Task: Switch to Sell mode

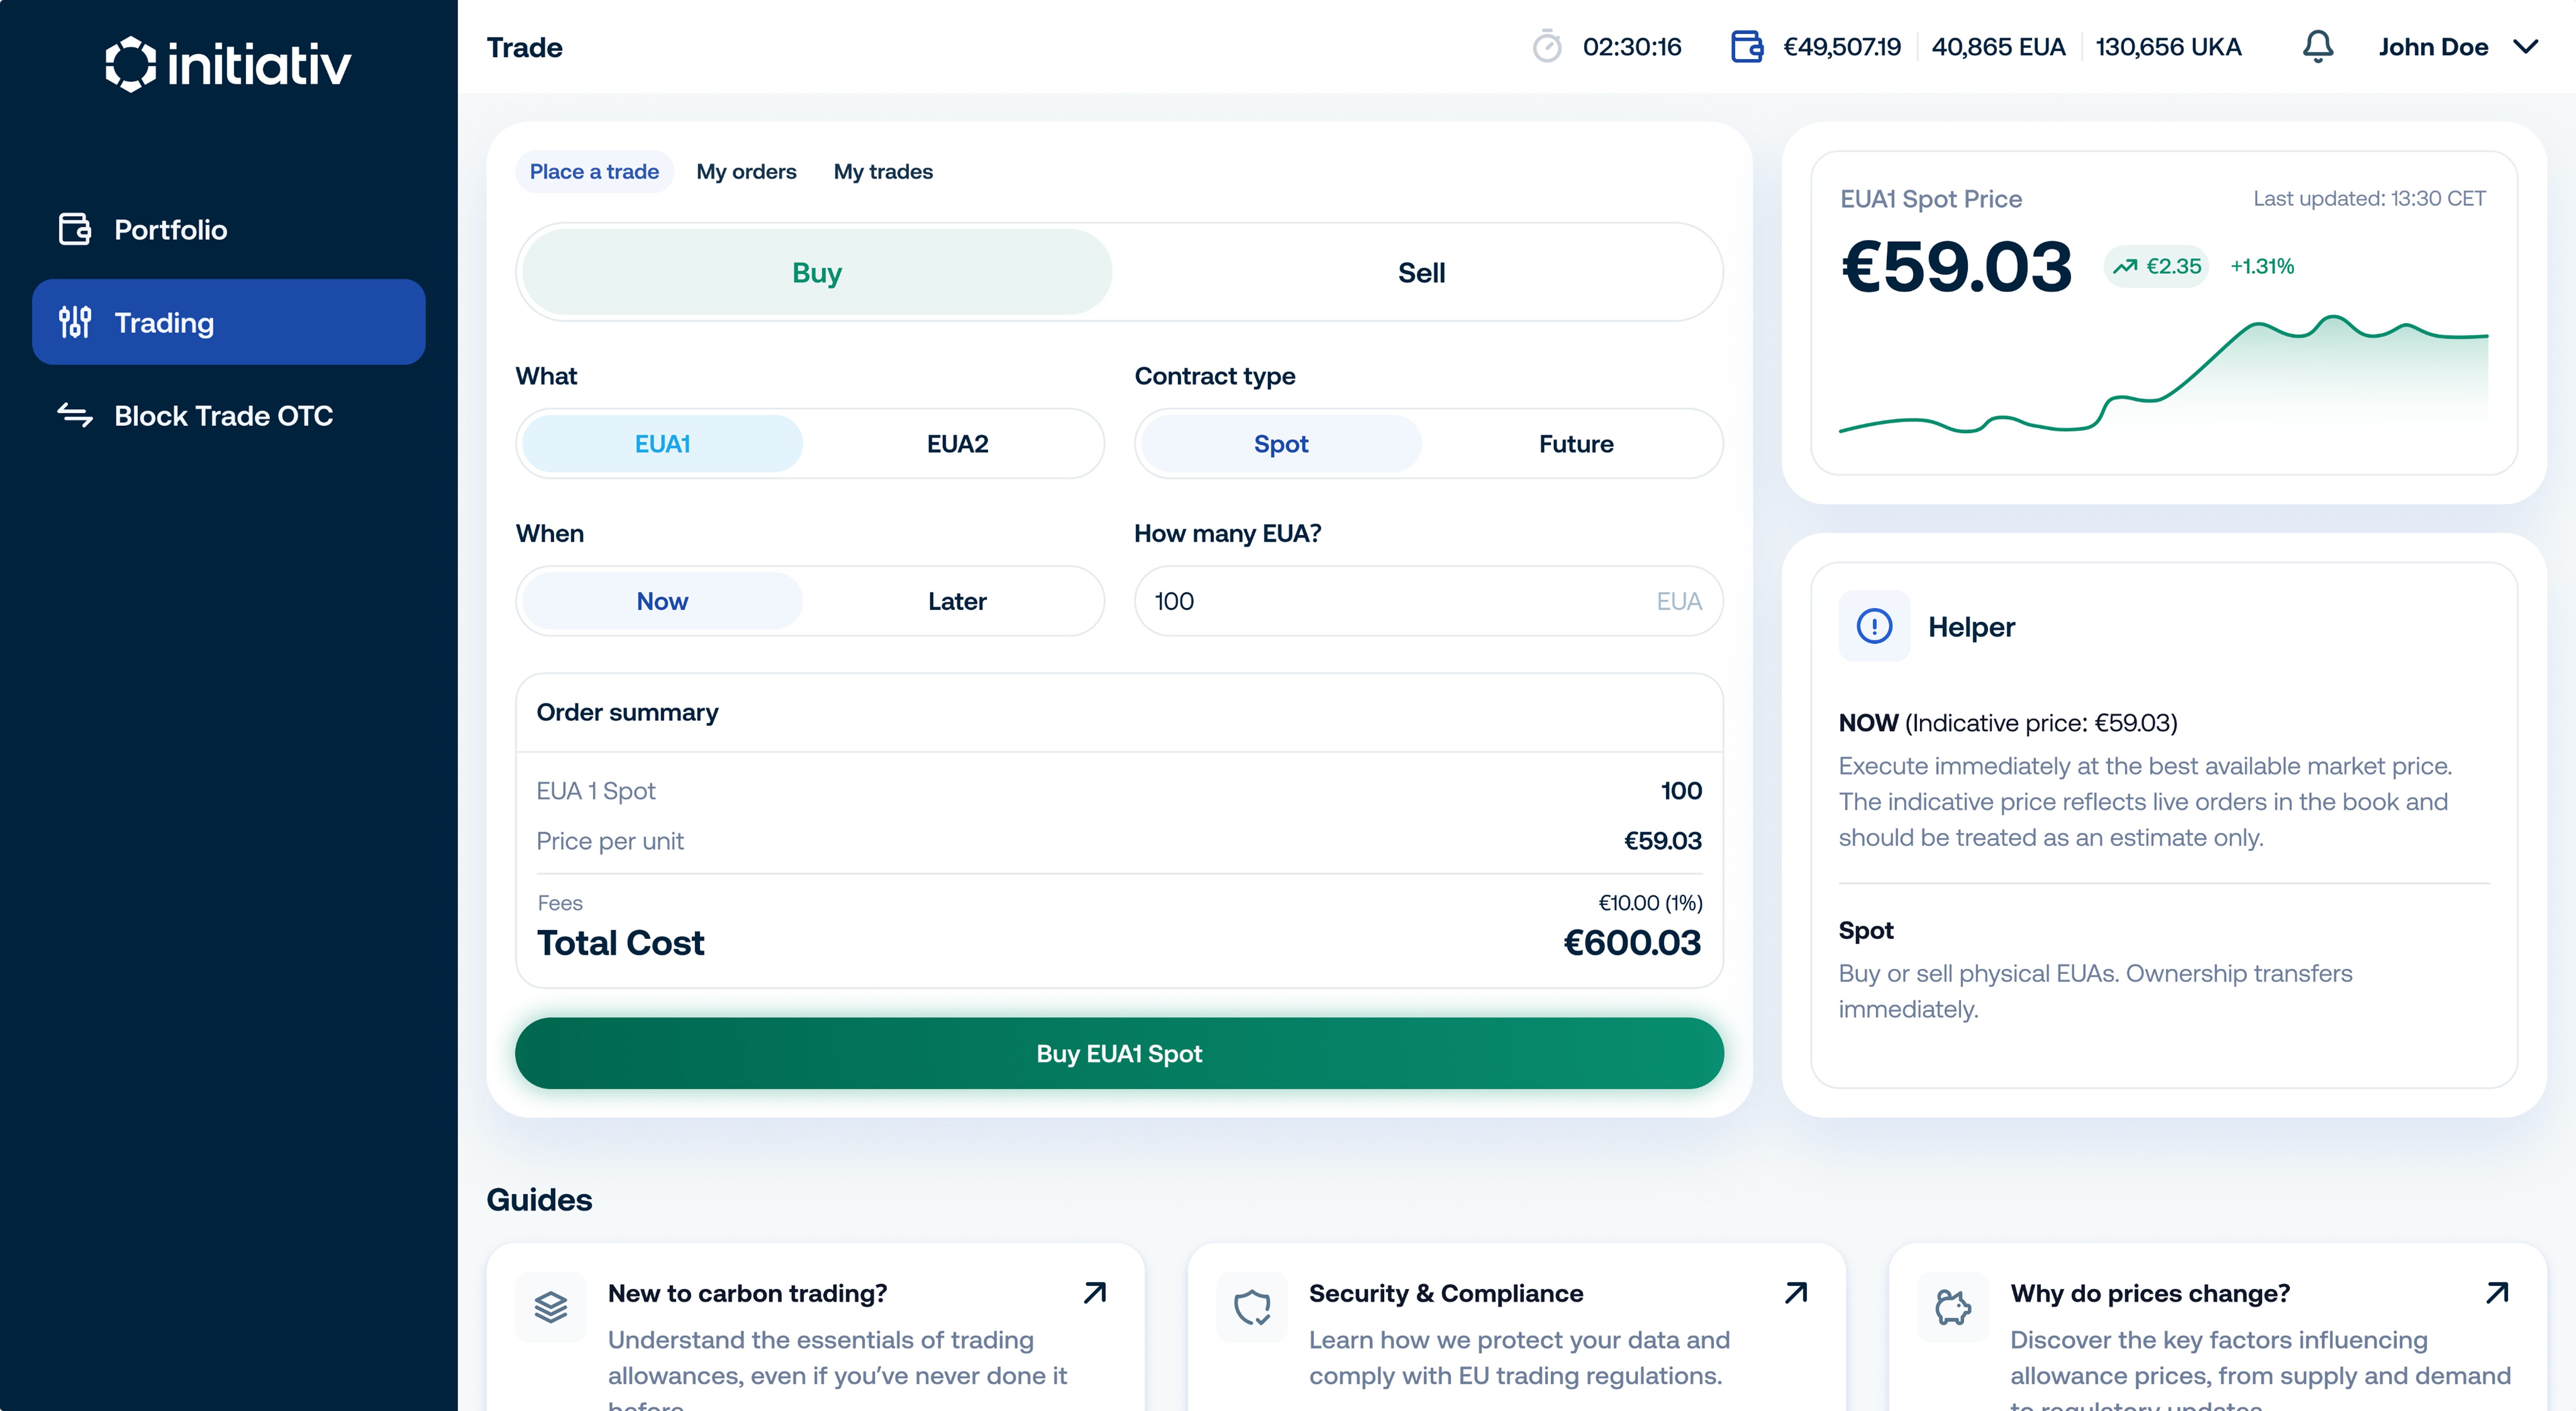Action: [1420, 272]
